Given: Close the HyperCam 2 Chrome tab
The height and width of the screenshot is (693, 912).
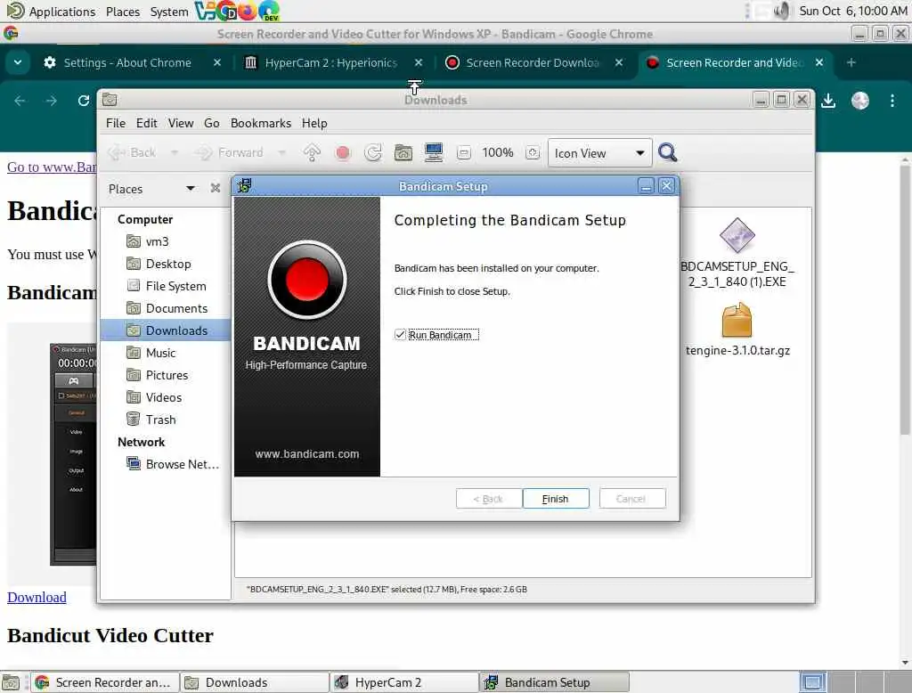Looking at the screenshot, I should (x=419, y=62).
